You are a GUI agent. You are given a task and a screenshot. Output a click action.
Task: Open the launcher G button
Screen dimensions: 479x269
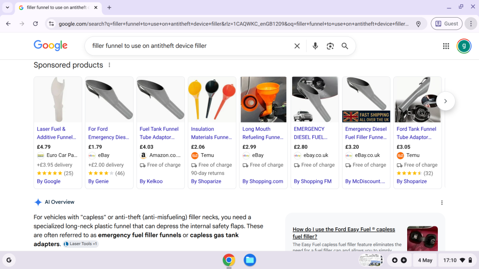[9, 260]
